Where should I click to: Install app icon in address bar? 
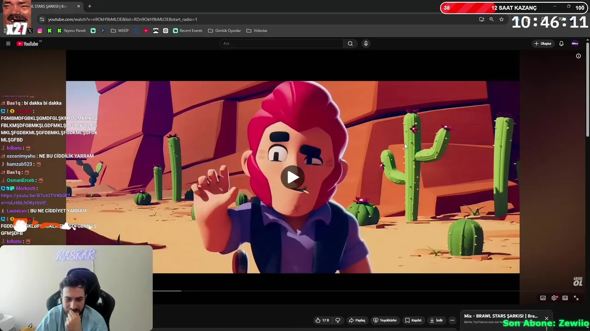(482, 19)
